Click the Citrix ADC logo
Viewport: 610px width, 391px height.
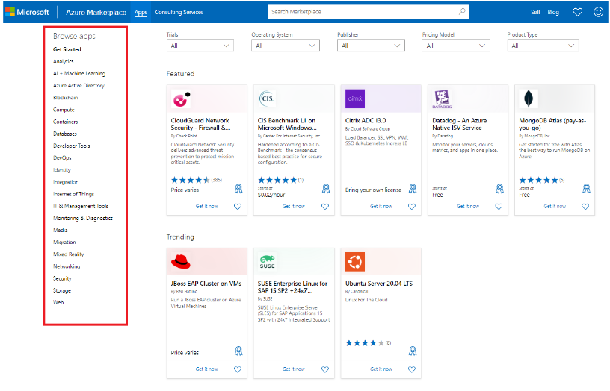point(355,98)
